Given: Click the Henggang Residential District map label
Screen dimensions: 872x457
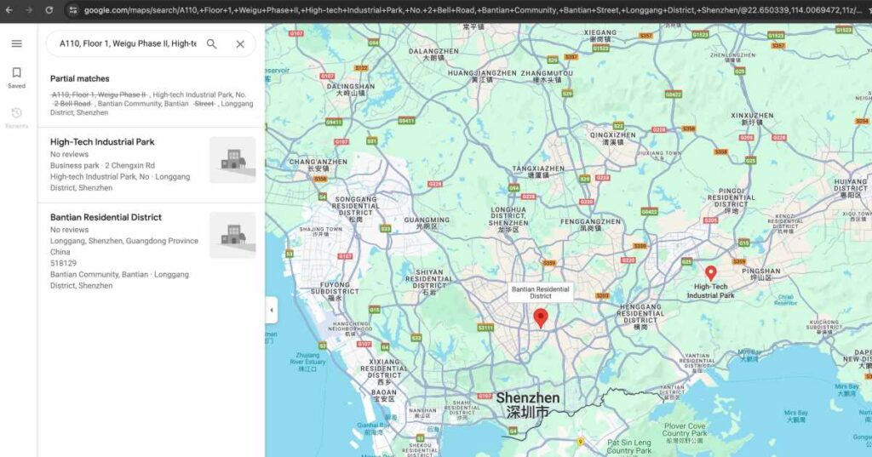Looking at the screenshot, I should point(640,317).
